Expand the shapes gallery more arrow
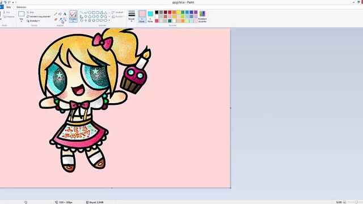The image size is (363, 204). click(109, 20)
